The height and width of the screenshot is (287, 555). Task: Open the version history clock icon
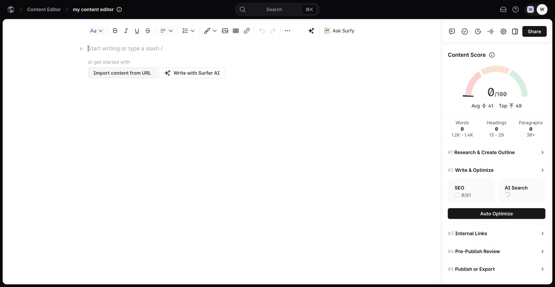click(x=478, y=32)
